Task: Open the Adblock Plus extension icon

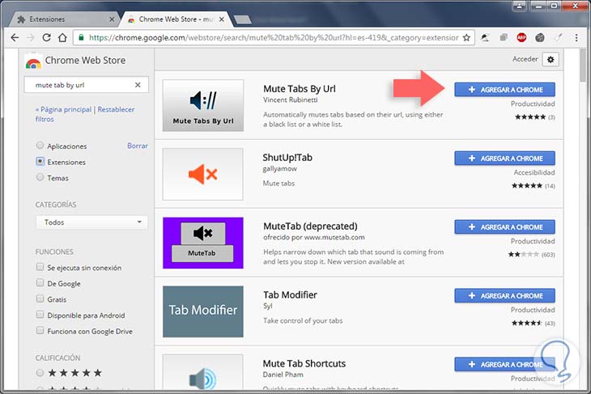Action: click(x=521, y=38)
